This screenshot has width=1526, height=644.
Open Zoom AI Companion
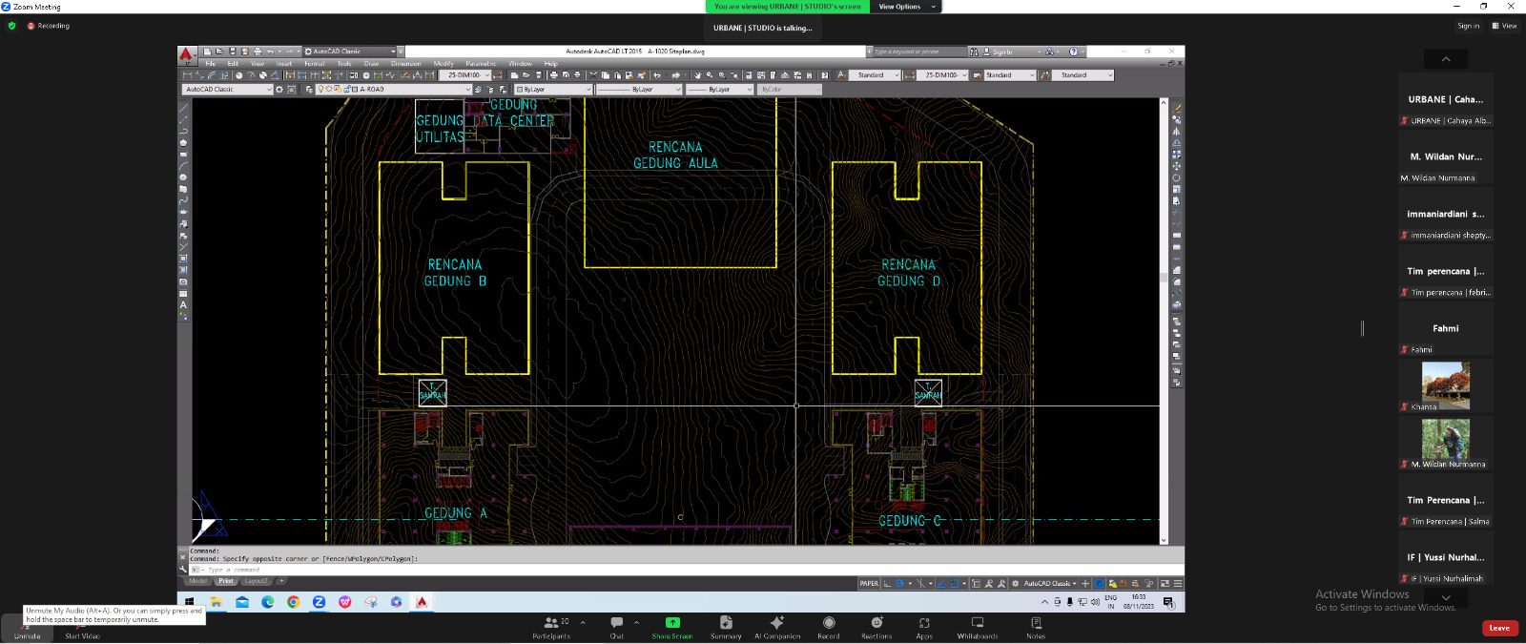(777, 623)
